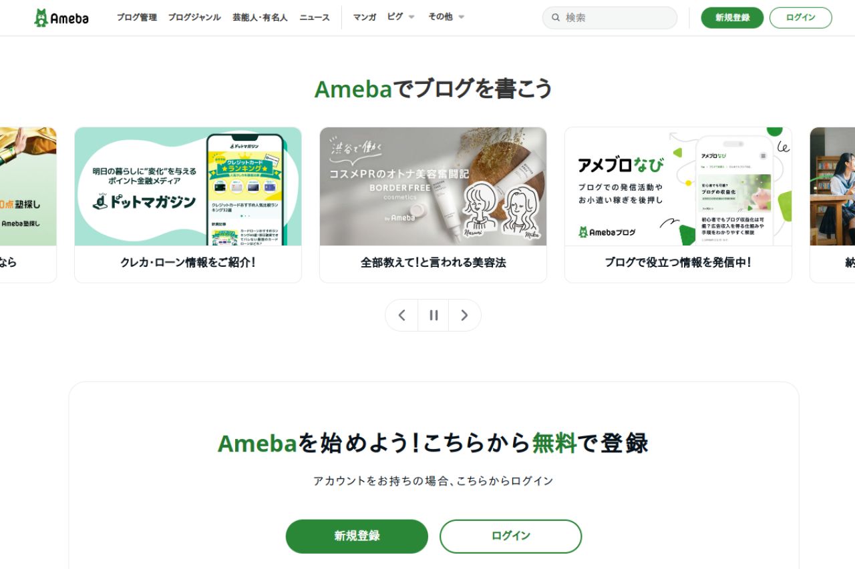Viewport: 855px width, 569px height.
Task: Open ブログ管理 in the navigation
Action: tap(137, 17)
